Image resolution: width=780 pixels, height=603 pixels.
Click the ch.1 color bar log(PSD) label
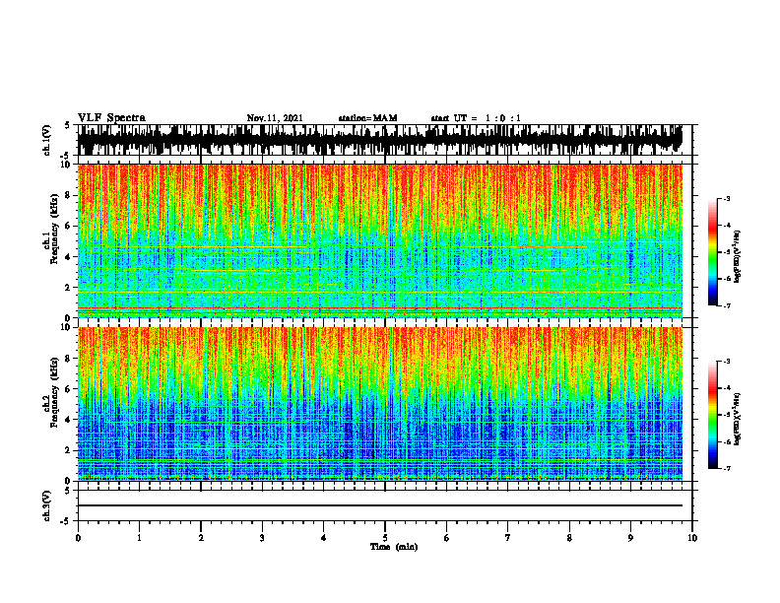pos(737,257)
